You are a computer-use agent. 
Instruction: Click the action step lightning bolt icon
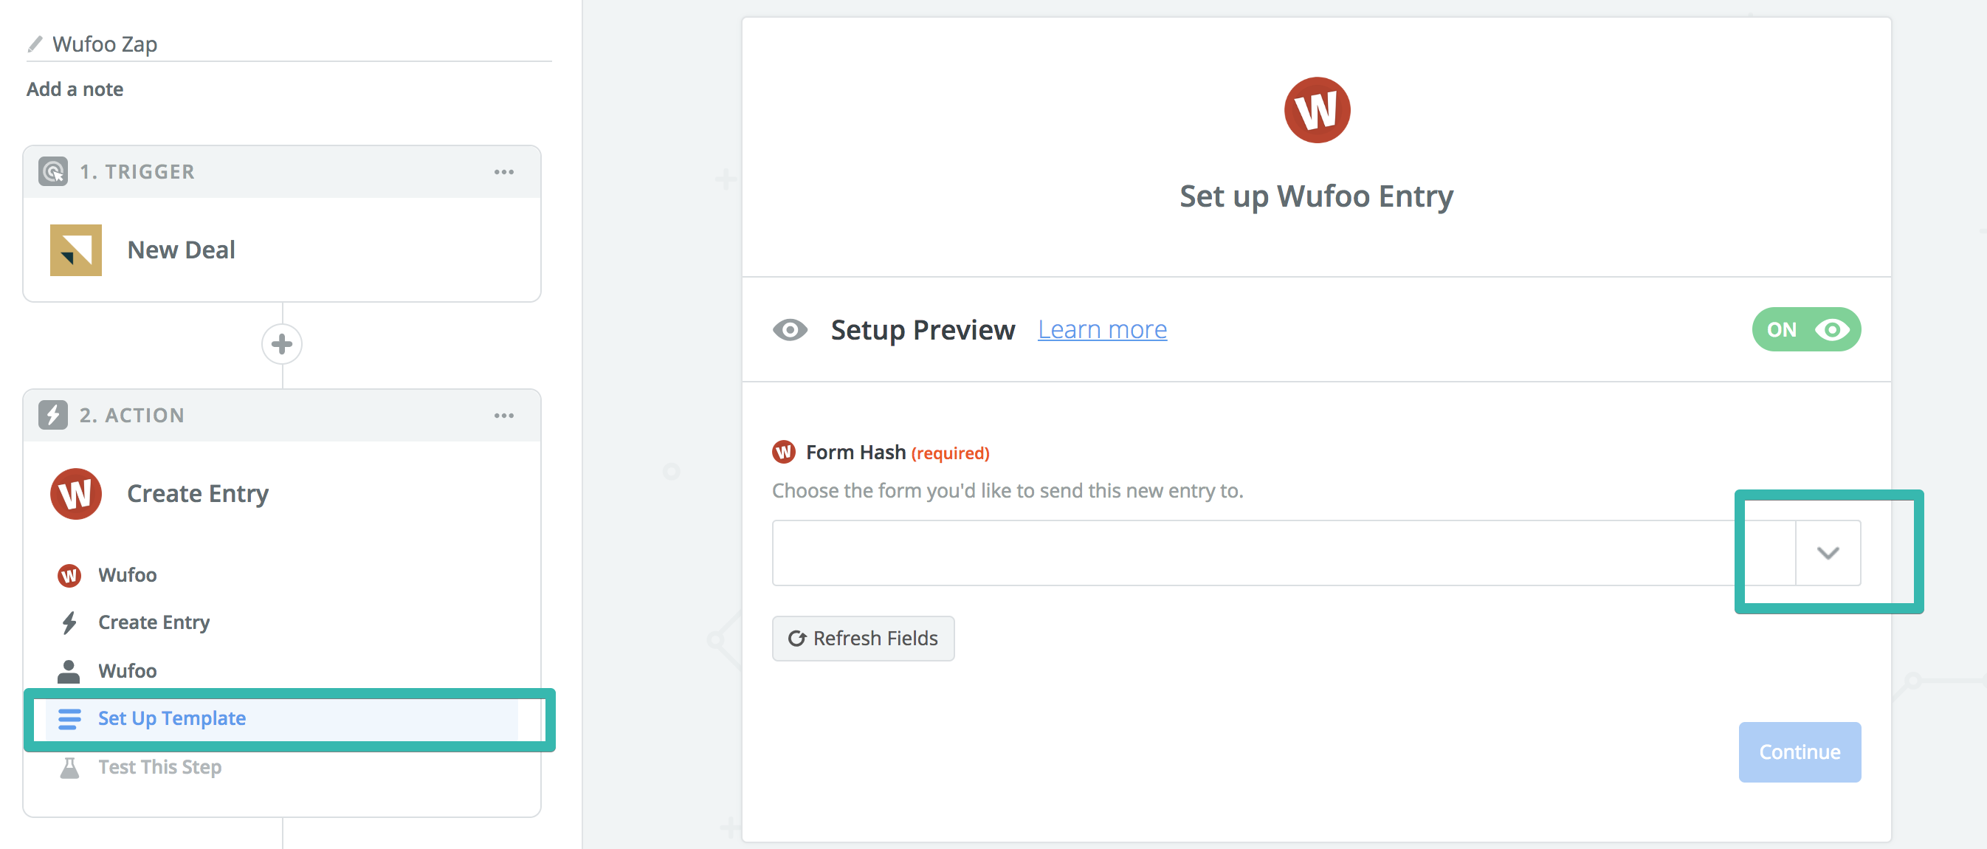tap(53, 415)
